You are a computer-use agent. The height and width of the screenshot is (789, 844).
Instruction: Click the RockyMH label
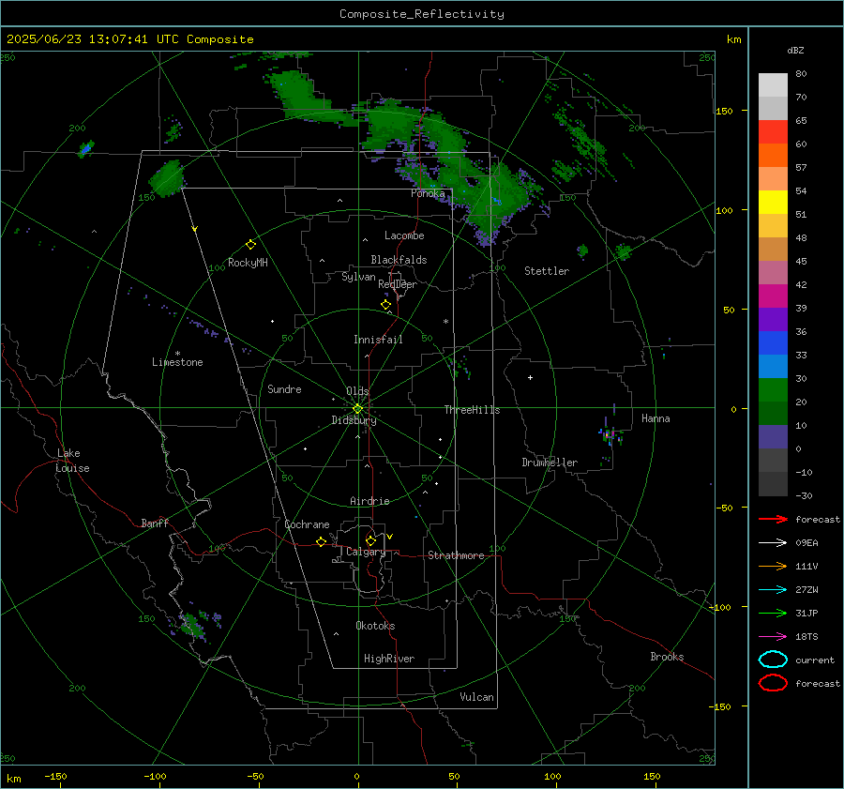[x=248, y=263]
